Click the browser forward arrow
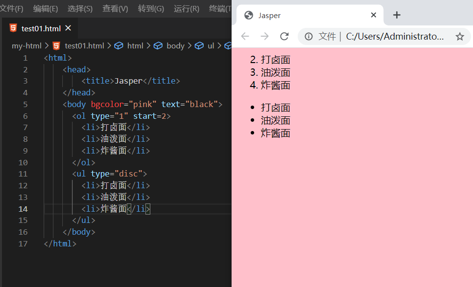473x287 pixels. coord(264,36)
